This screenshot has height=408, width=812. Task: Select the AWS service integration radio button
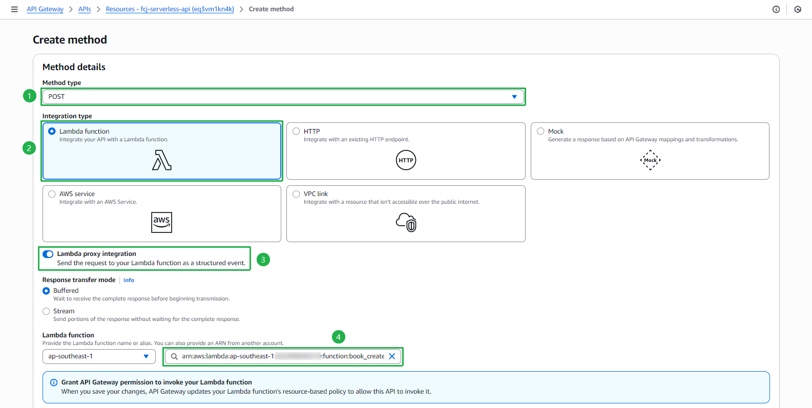[x=52, y=194]
